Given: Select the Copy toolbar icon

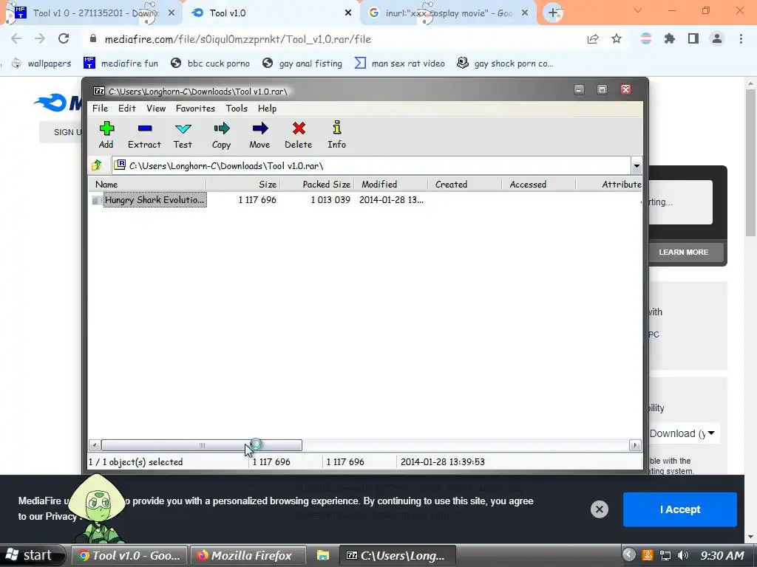Looking at the screenshot, I should 222,134.
